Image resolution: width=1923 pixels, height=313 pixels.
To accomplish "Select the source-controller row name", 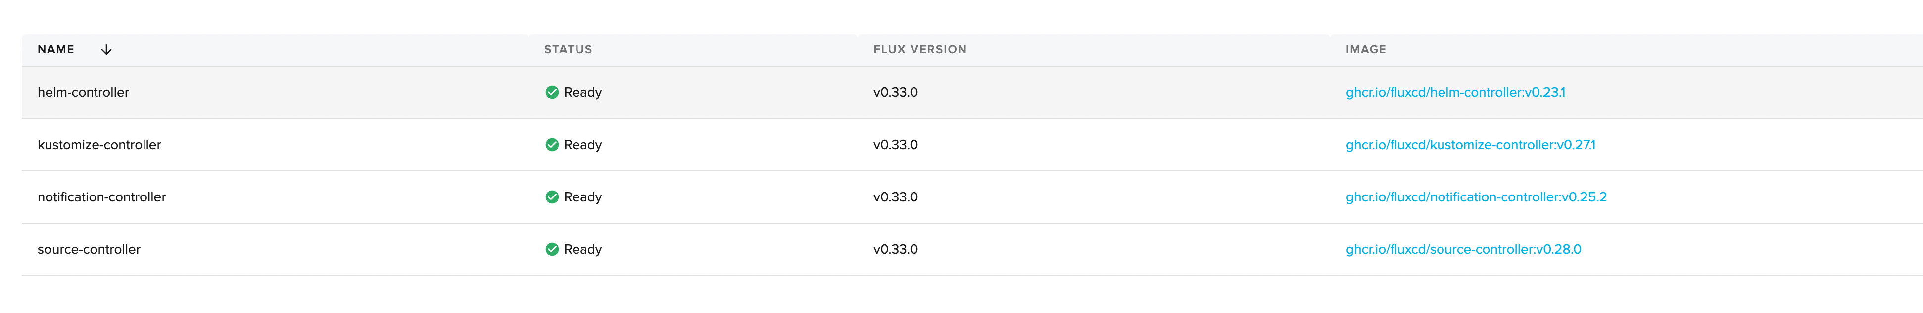I will [x=89, y=250].
